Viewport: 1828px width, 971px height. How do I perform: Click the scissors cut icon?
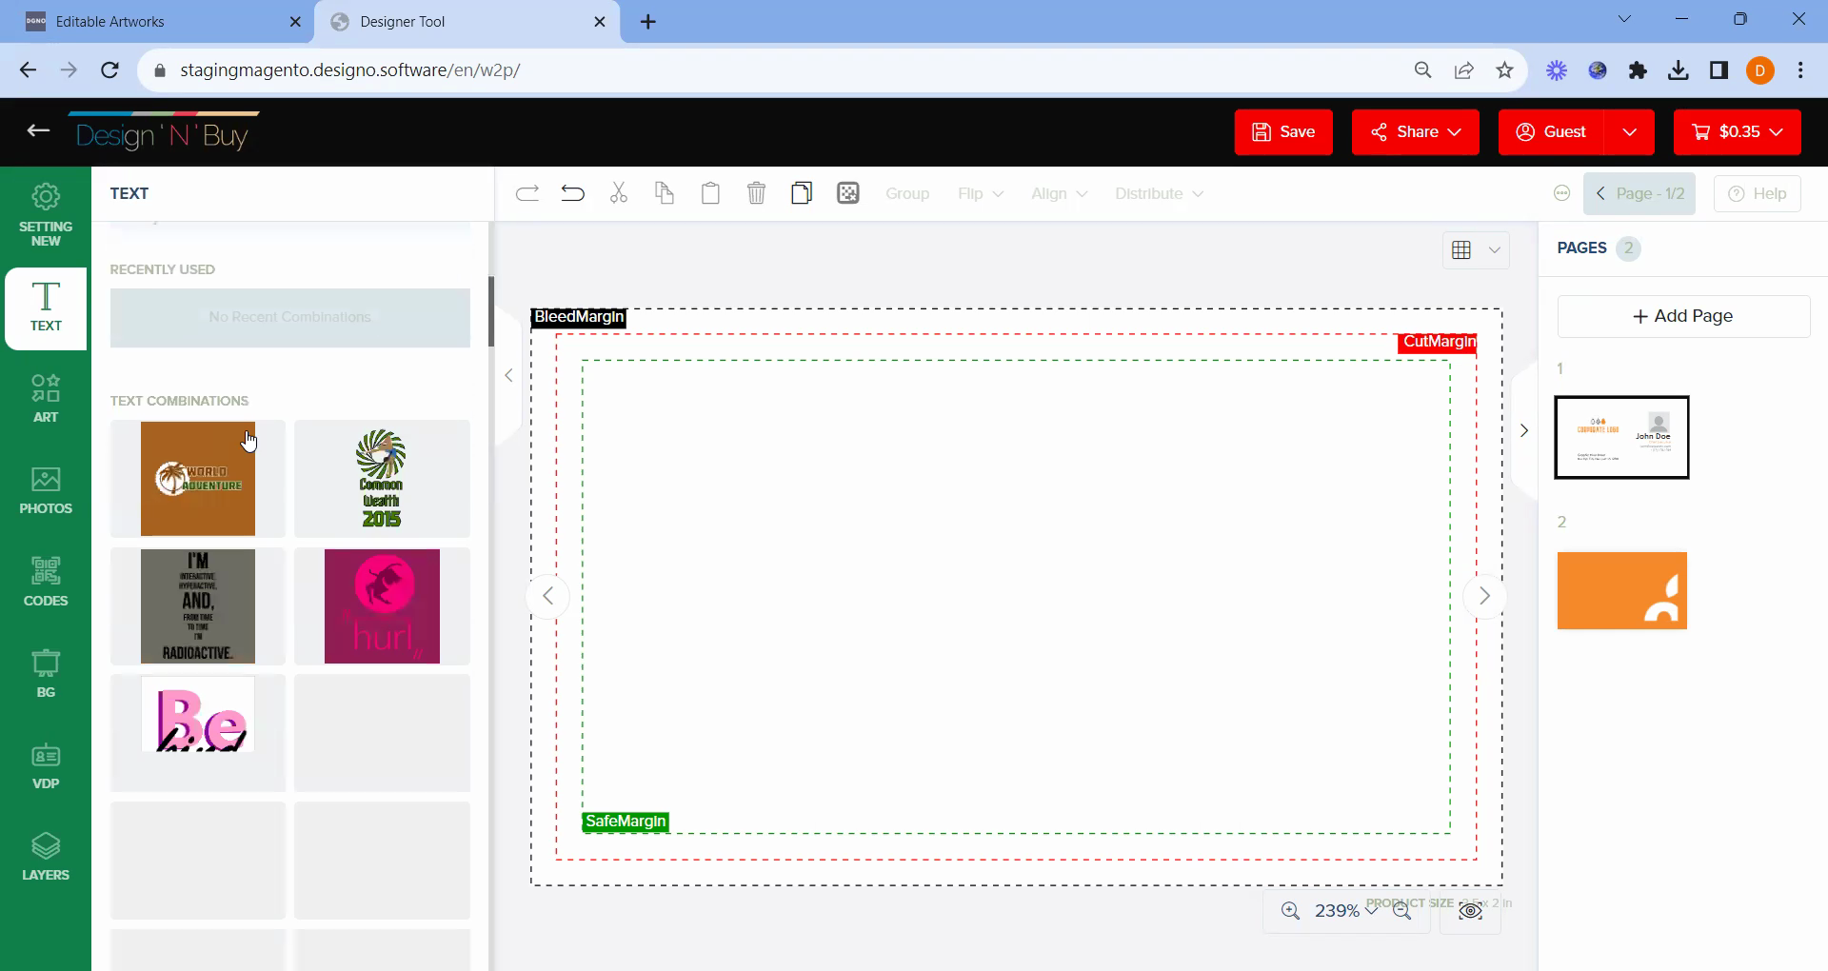point(619,194)
